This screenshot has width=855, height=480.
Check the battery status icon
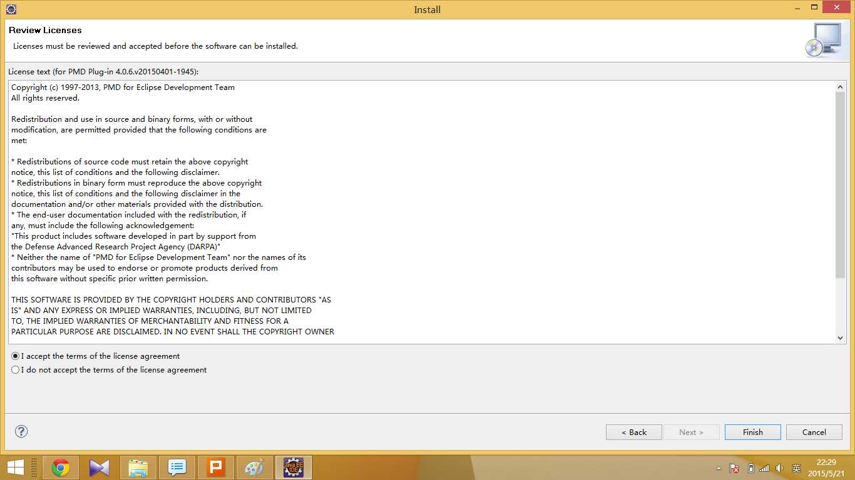(751, 468)
